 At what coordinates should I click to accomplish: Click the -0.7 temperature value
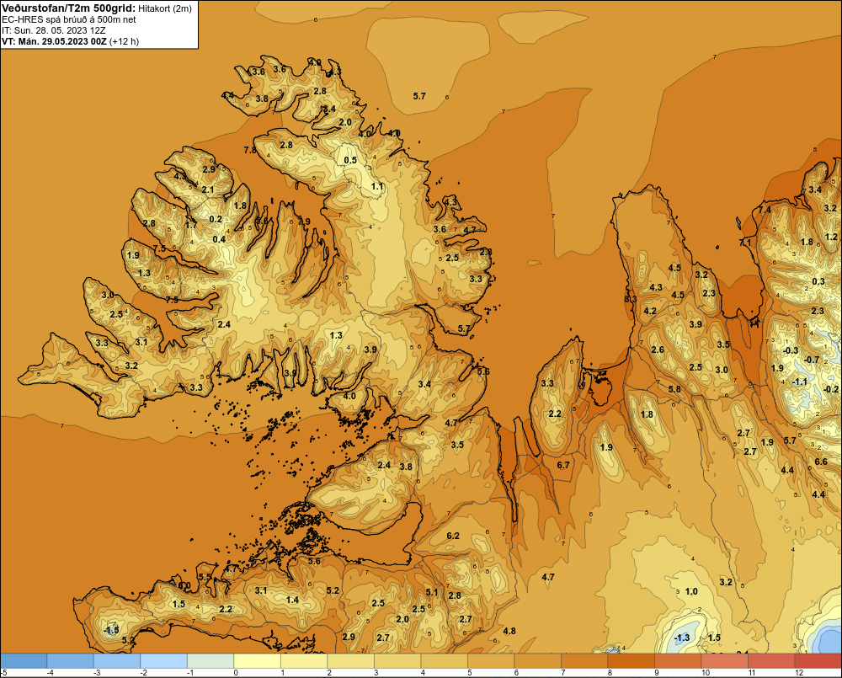point(813,360)
